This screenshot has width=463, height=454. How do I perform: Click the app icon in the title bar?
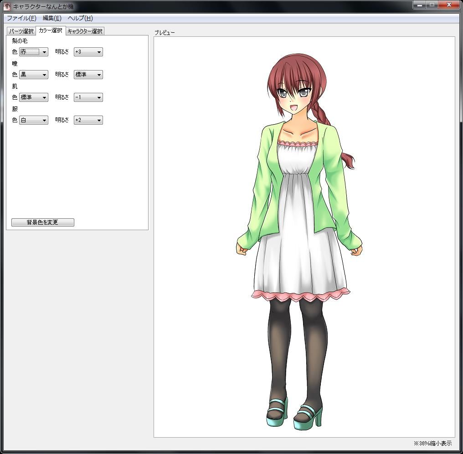[7, 6]
